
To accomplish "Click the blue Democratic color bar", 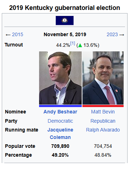I will [x=60, y=106].
